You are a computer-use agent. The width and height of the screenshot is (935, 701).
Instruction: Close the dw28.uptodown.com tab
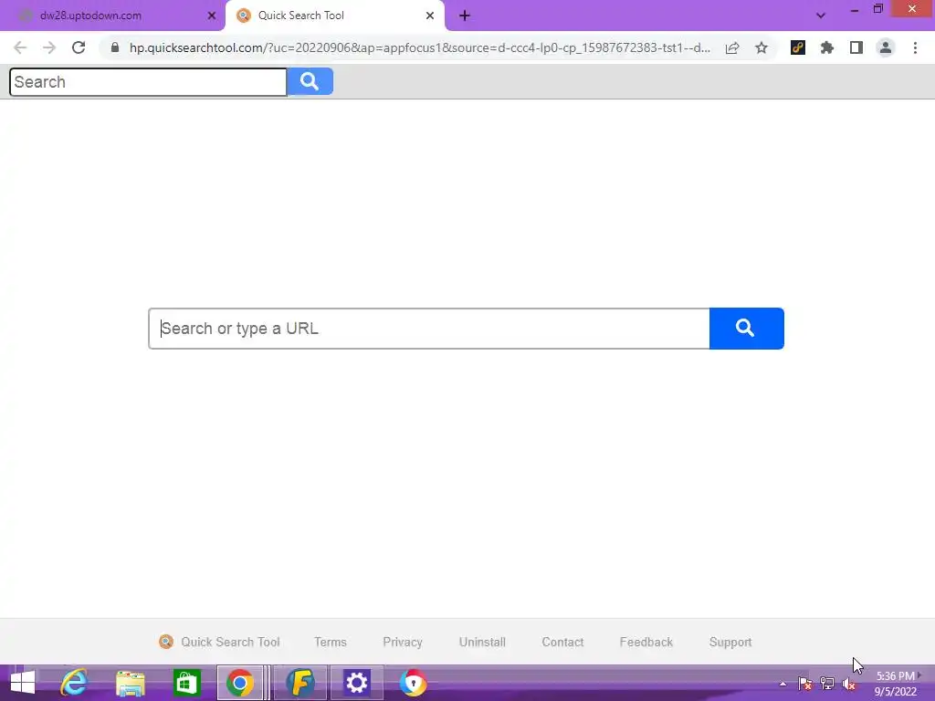[x=212, y=16]
